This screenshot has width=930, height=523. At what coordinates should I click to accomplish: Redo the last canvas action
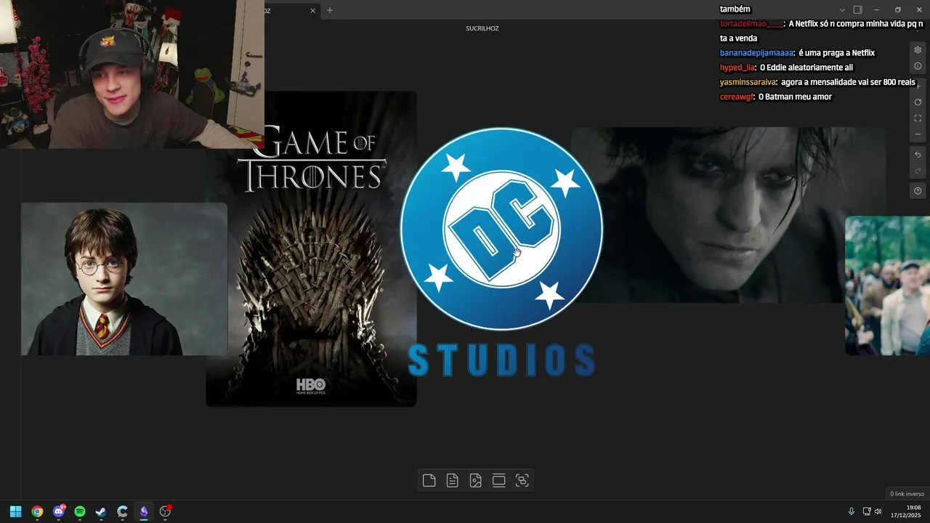point(918,171)
